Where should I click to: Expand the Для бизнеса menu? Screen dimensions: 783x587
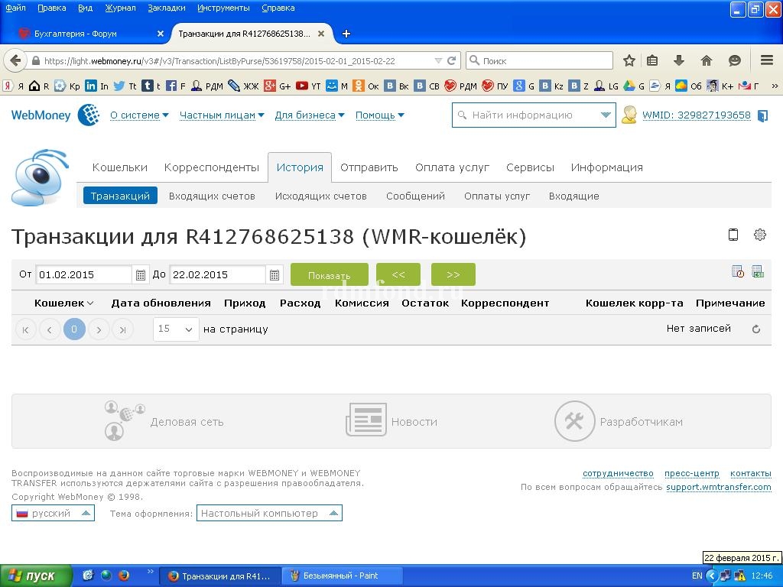pyautogui.click(x=310, y=115)
